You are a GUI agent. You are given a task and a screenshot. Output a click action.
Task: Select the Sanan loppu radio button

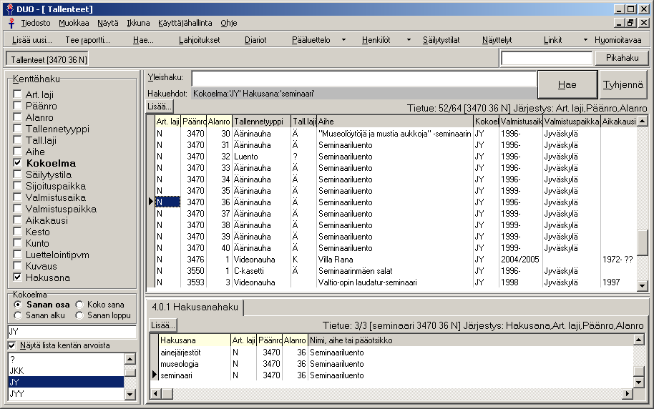[x=79, y=315]
